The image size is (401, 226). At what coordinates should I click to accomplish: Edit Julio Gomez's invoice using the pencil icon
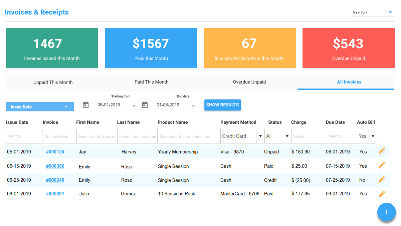(x=381, y=193)
